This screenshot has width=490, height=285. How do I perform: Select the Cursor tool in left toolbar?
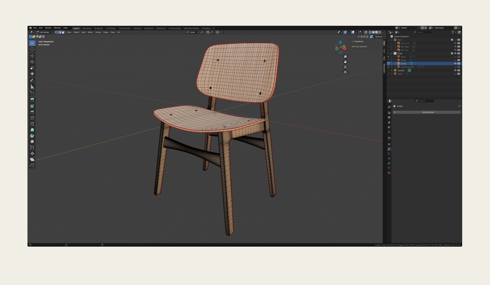point(32,49)
